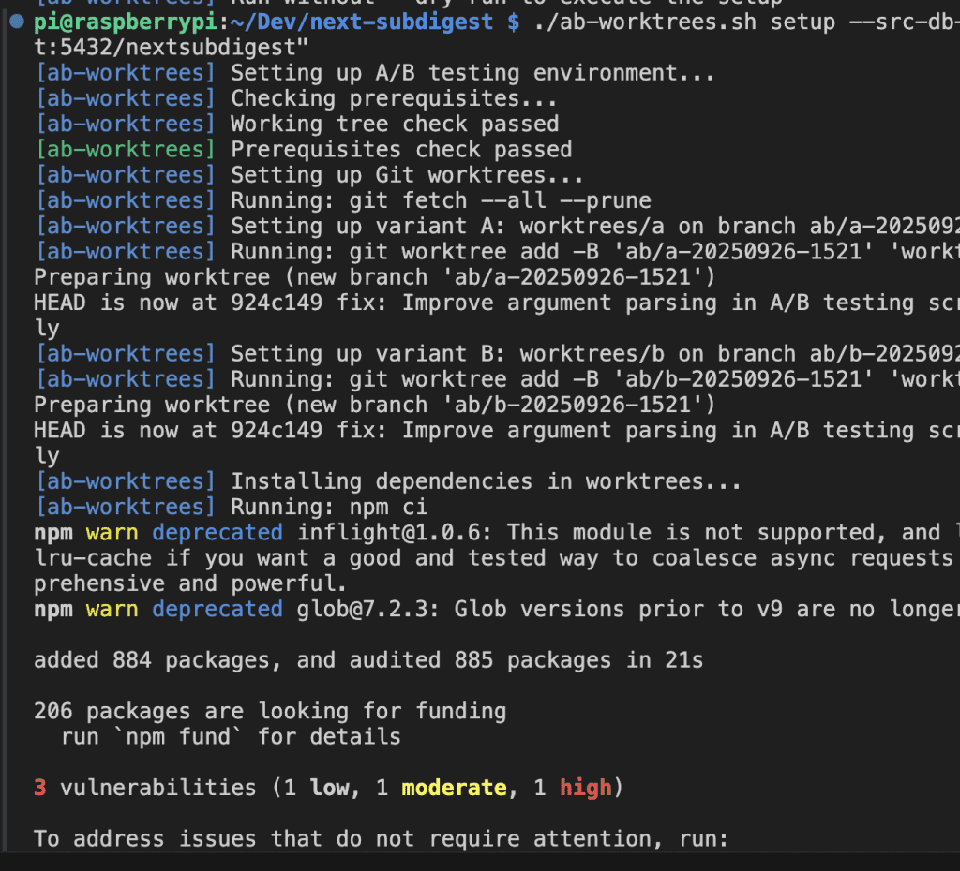Click the 'Working tree check passed' message
960x871 pixels.
pos(395,125)
